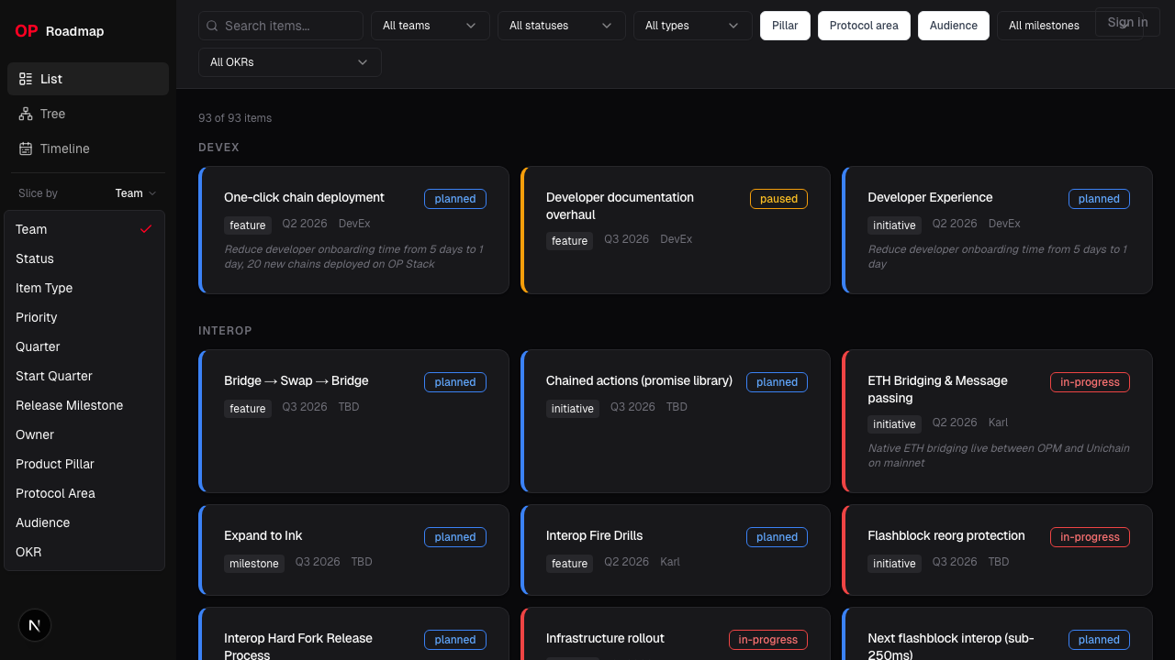Click in-progress badge on ETH Bridging
This screenshot has height=660, width=1175.
click(x=1090, y=382)
